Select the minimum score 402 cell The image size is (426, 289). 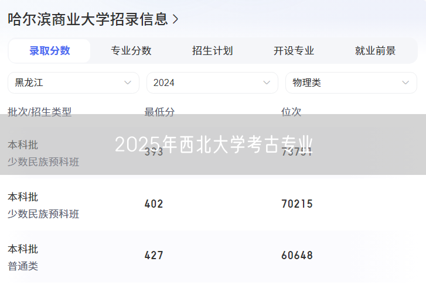(154, 204)
